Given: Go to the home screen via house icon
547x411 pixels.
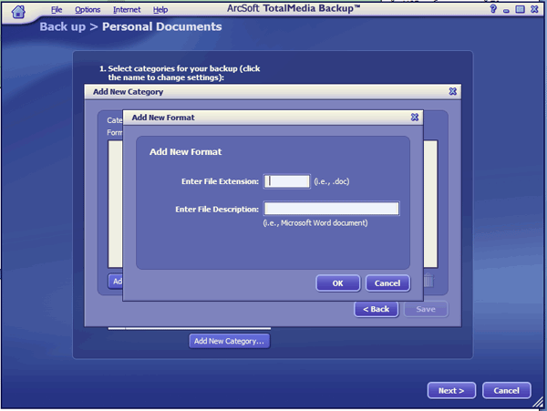Looking at the screenshot, I should click(x=18, y=12).
